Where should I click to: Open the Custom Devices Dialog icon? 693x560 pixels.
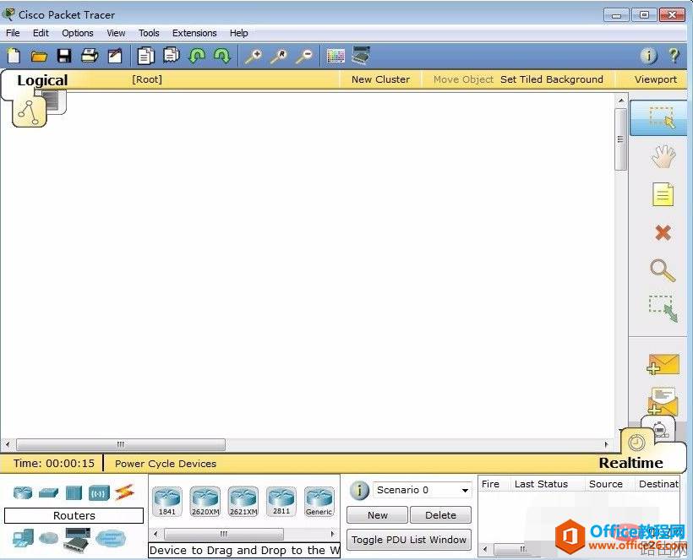361,55
